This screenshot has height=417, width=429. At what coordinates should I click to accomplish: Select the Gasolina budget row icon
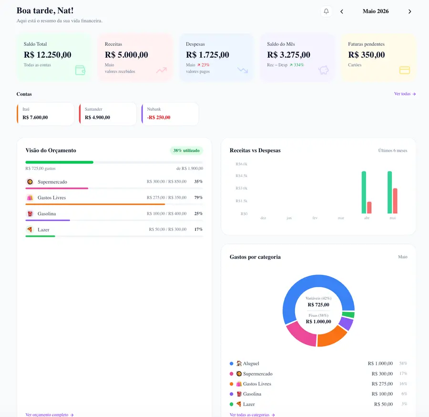coord(30,214)
